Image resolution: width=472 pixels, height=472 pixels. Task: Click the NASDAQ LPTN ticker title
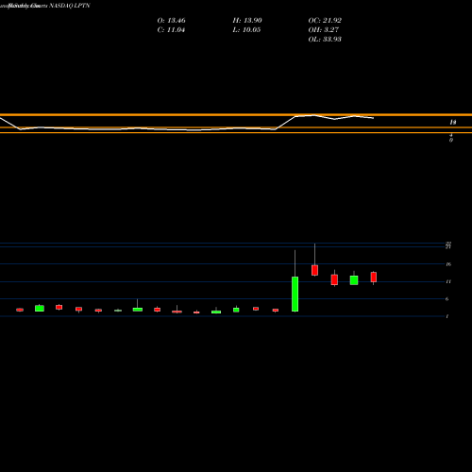(x=70, y=6)
